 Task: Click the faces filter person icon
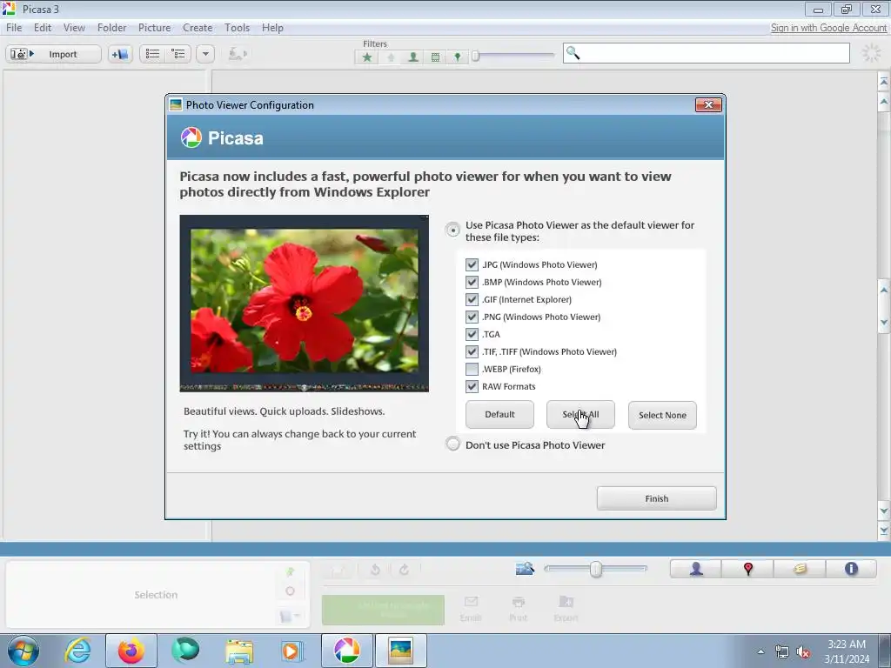coord(413,57)
